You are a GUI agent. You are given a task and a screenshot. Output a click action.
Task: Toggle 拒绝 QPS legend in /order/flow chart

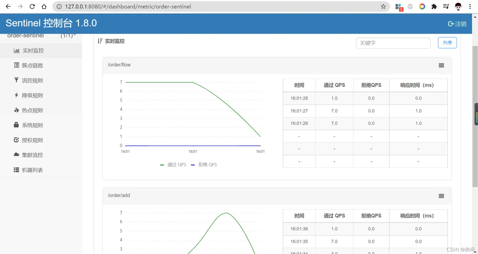click(204, 165)
